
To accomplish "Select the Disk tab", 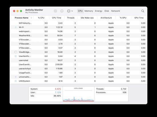I will pyautogui.click(x=107, y=11).
